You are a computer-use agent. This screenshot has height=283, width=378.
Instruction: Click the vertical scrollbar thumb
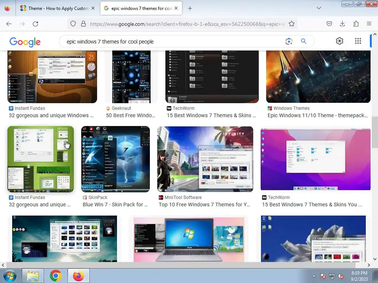coord(375,132)
